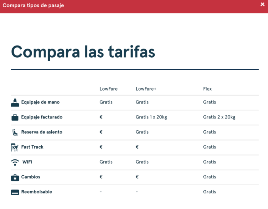Click Flex Gratis in Reembolsable row
Viewport: 268px width, 209px height.
point(209,192)
